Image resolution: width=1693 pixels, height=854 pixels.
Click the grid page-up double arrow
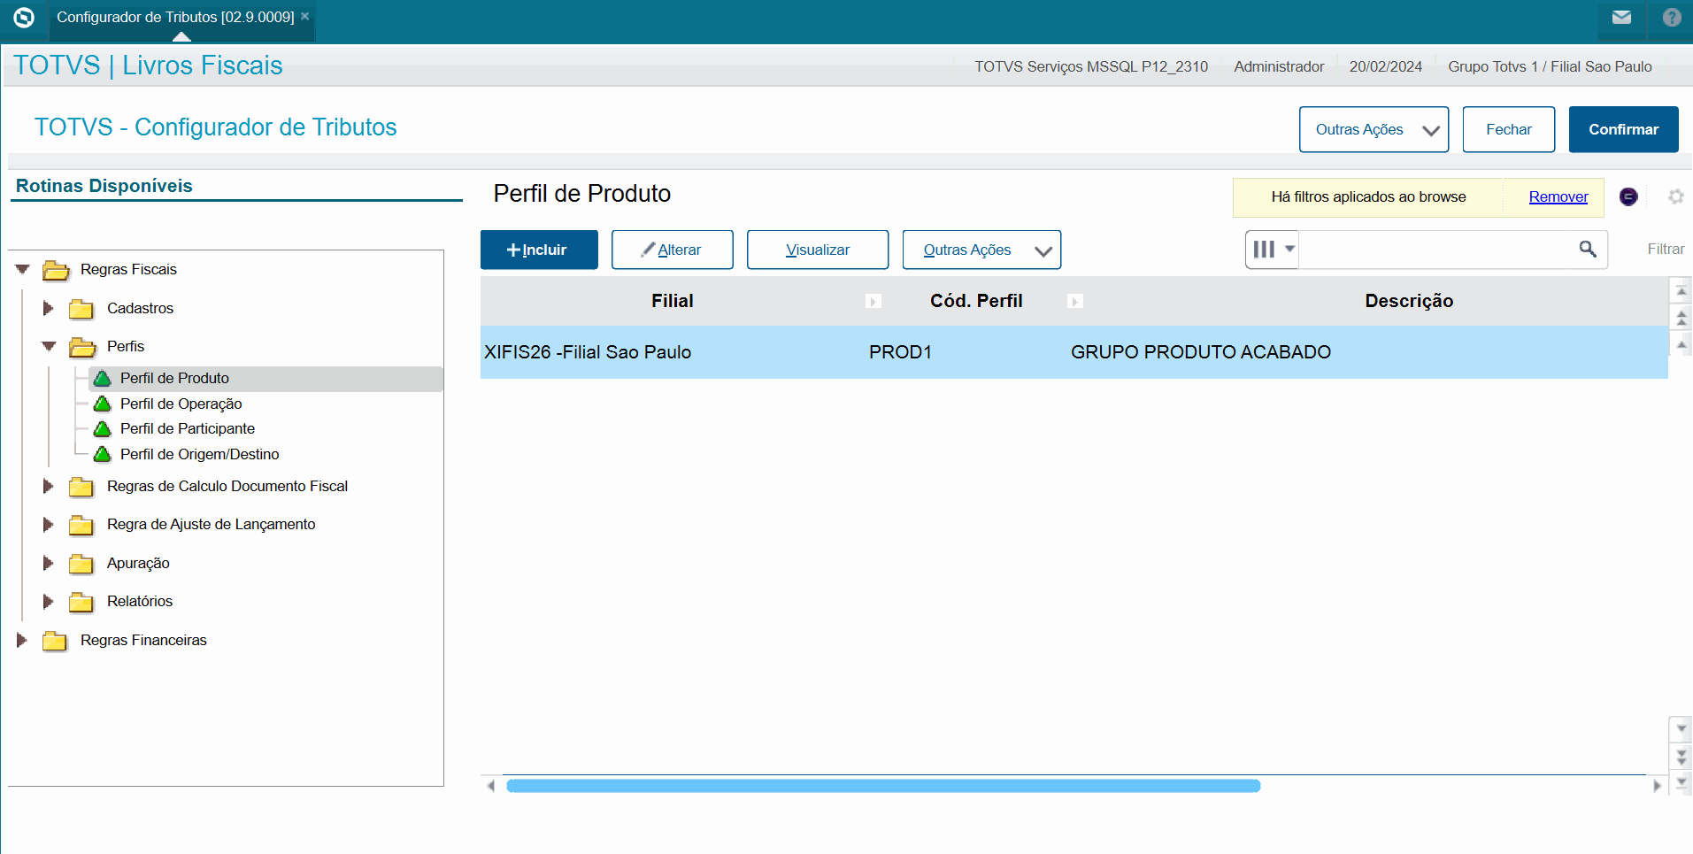[1681, 317]
